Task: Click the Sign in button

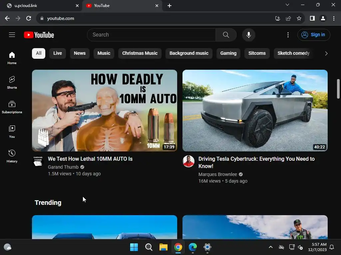Action: pyautogui.click(x=314, y=35)
